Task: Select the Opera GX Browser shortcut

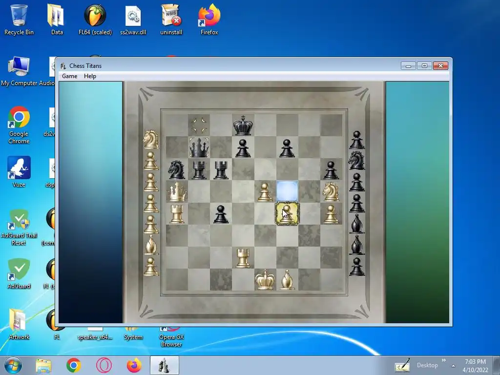Action: pyautogui.click(x=171, y=337)
